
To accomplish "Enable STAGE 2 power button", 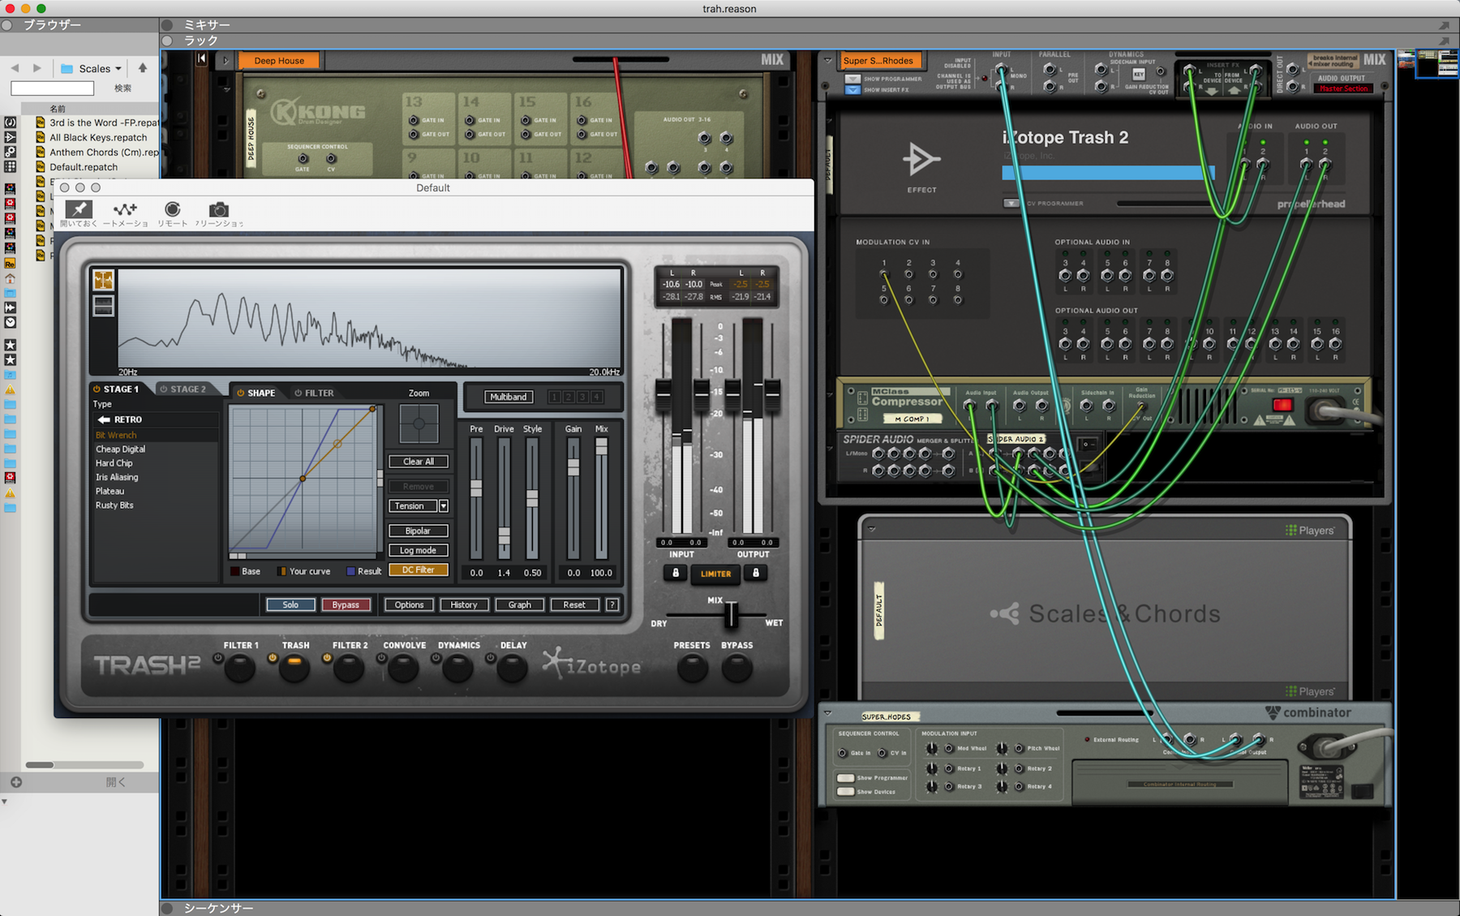I will (164, 389).
